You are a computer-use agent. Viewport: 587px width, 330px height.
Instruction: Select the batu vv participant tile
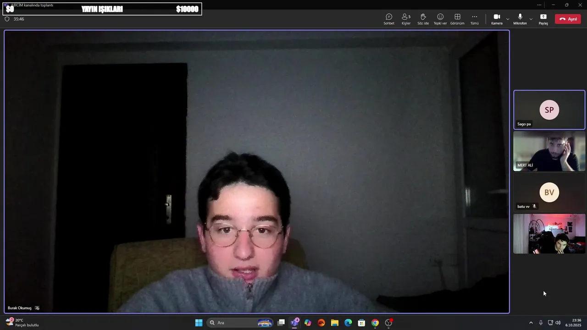point(549,192)
